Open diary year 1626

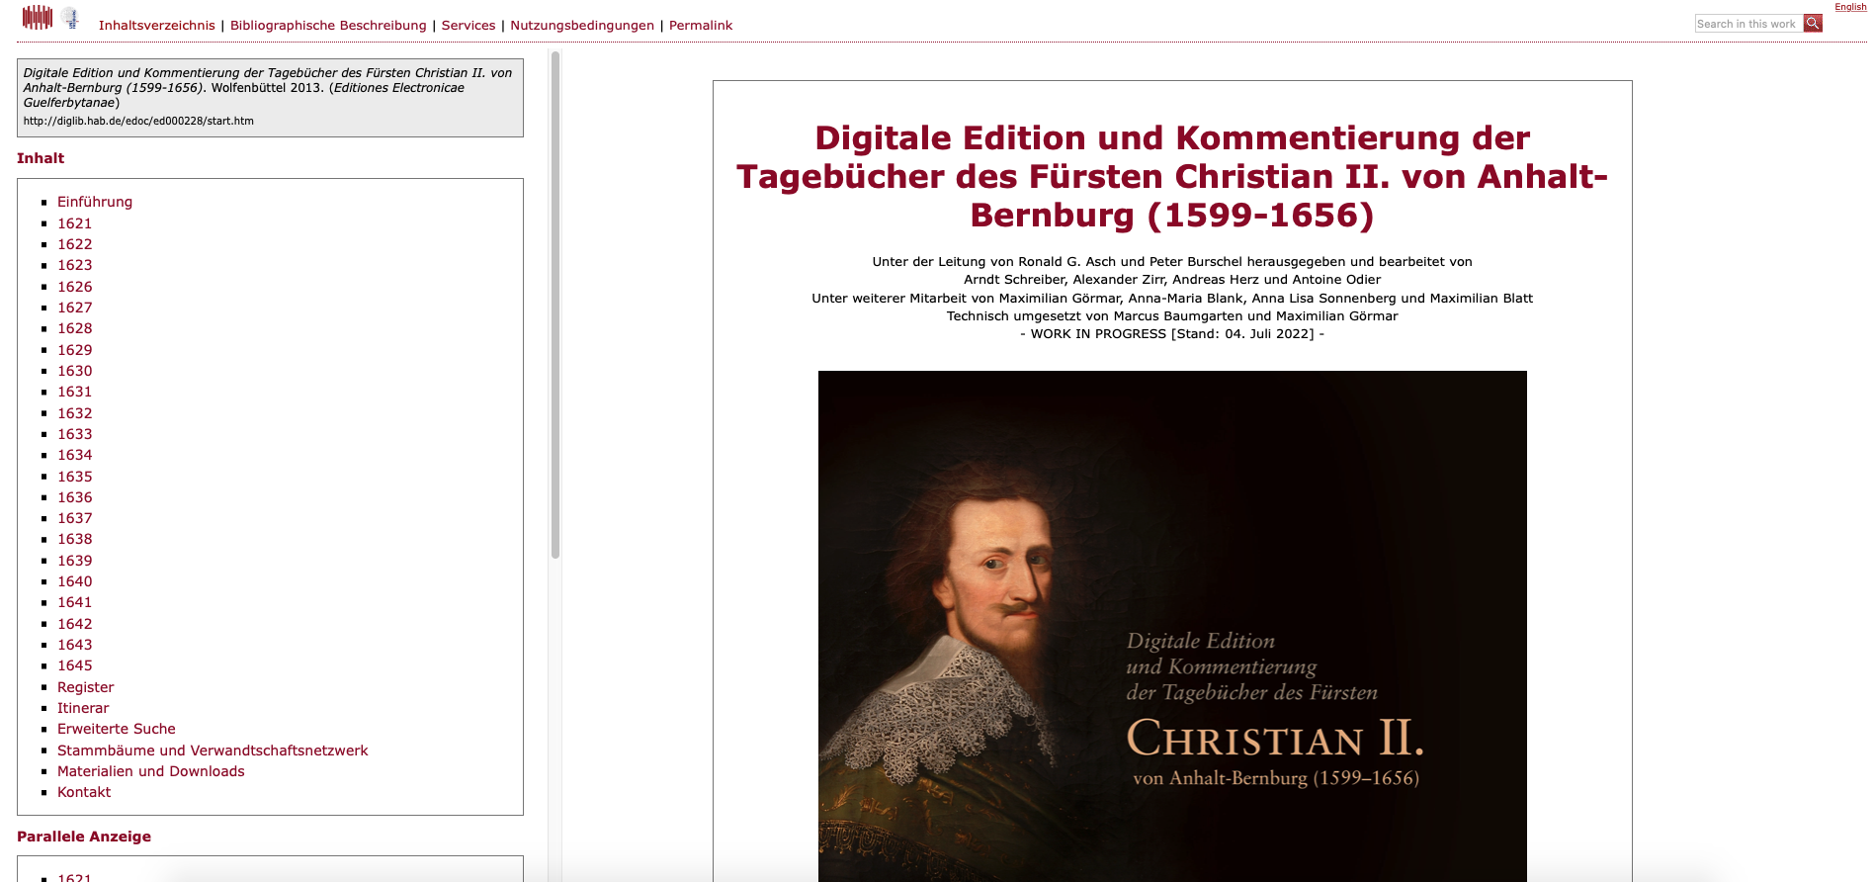click(75, 287)
